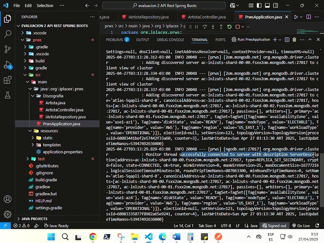Screen dimensions: 324x243
Task: Open the Testing flask view
Action: [7, 95]
